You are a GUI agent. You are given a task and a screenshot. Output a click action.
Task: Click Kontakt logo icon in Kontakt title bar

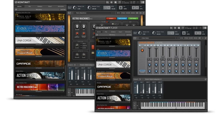click(16, 2)
